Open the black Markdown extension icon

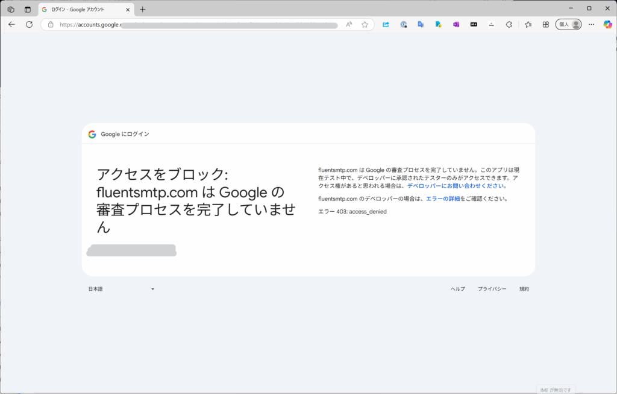pyautogui.click(x=474, y=24)
